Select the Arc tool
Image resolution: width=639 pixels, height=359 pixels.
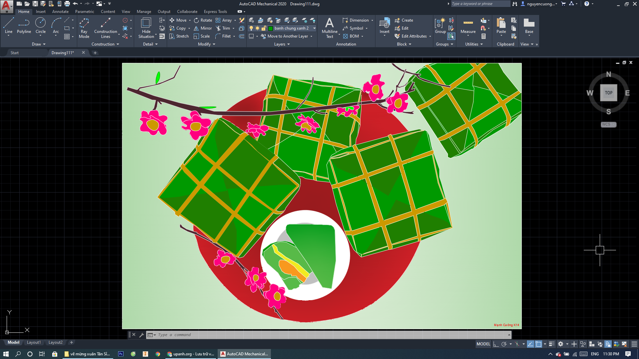coord(56,26)
